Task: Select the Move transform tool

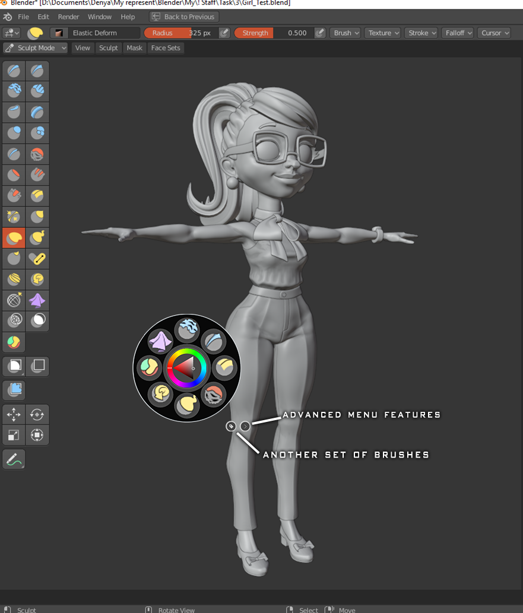Action: click(x=14, y=414)
